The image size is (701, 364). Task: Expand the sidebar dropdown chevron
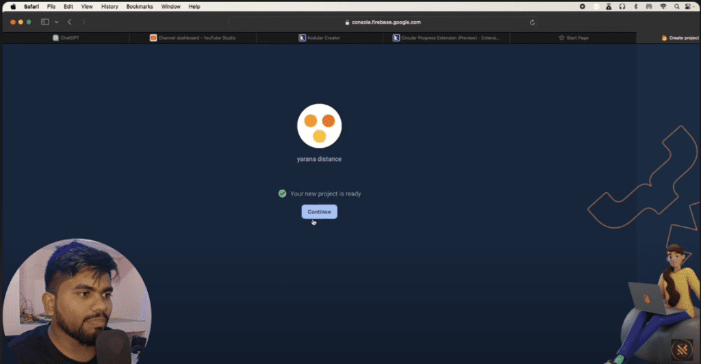tap(55, 22)
